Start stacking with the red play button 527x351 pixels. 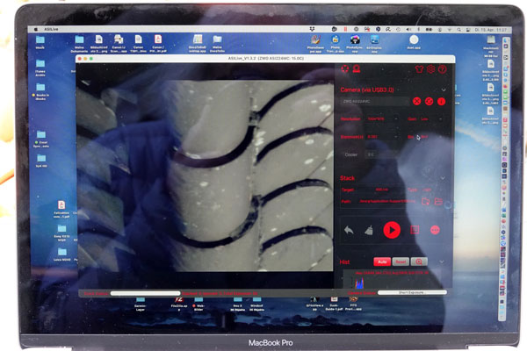point(392,230)
